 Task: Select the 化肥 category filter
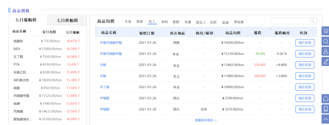click(x=213, y=22)
